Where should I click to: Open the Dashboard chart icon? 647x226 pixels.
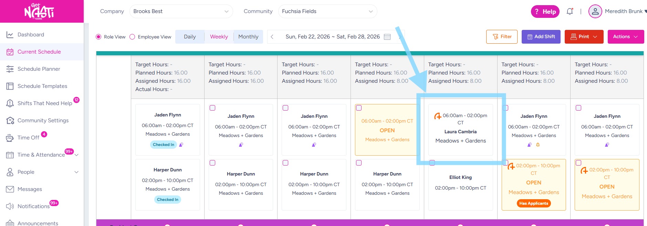pos(10,35)
